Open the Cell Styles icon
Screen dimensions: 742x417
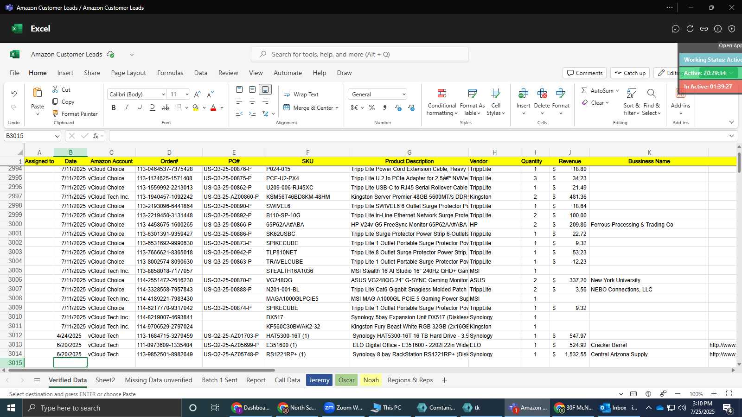pyautogui.click(x=496, y=93)
